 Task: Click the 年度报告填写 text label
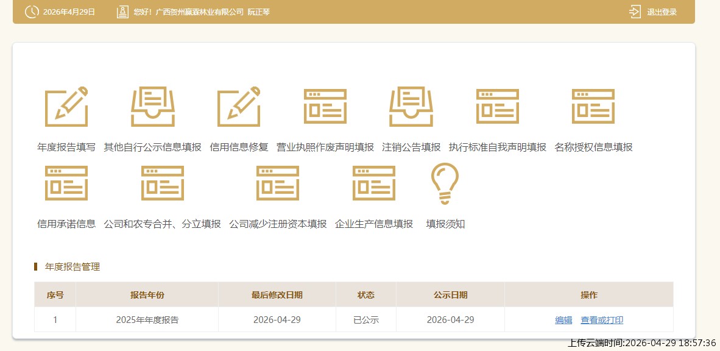[x=66, y=147]
